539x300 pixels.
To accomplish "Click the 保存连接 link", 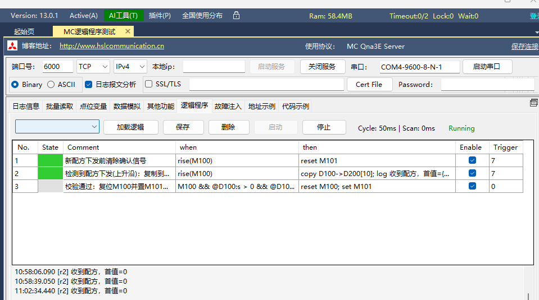I will click(x=524, y=47).
